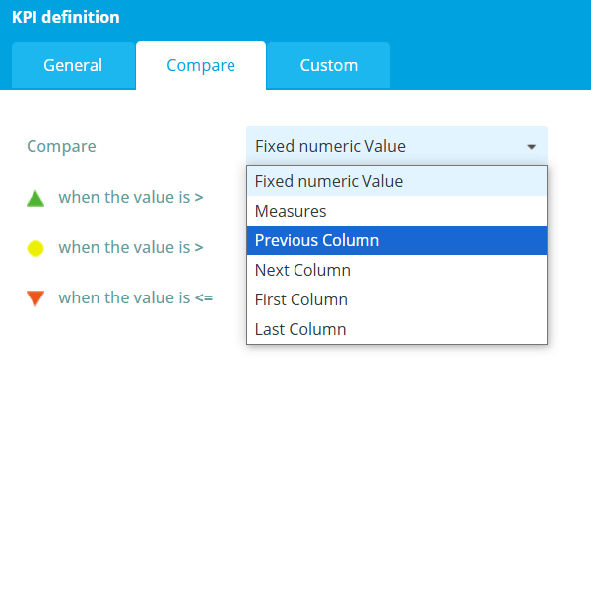Screen dimensions: 591x591
Task: Choose Fixed numeric Value in the list
Action: [x=397, y=181]
